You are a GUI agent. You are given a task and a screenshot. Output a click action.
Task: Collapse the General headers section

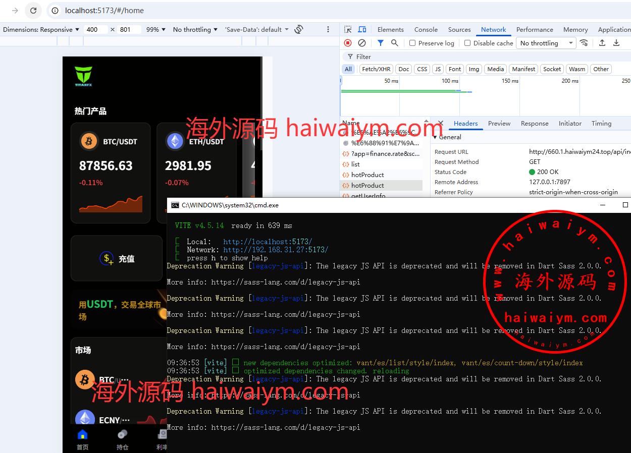click(435, 137)
